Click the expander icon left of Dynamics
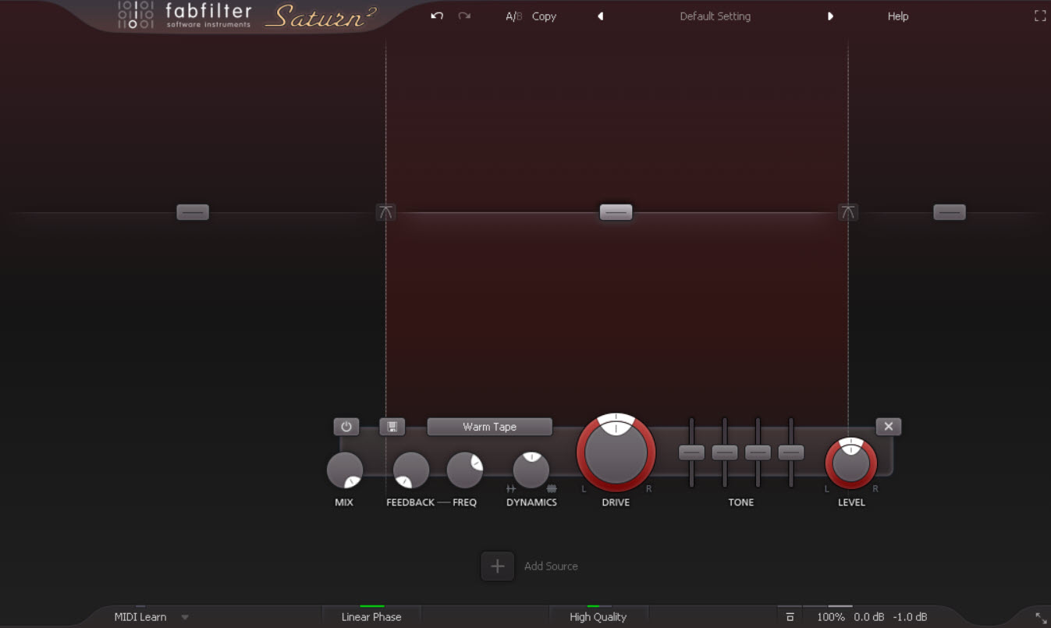The height and width of the screenshot is (628, 1051). tap(511, 489)
